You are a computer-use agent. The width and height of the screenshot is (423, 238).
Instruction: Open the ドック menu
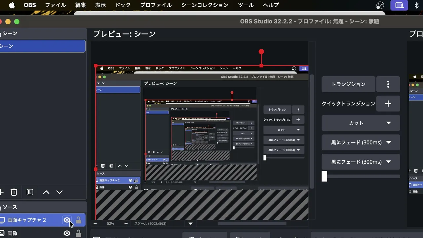click(123, 5)
